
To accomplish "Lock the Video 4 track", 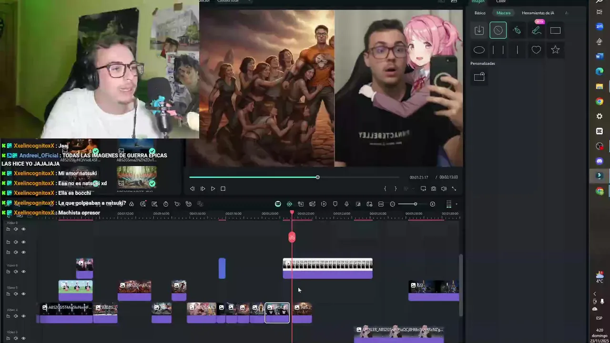I will tap(8, 316).
